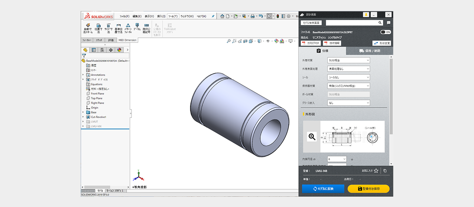Open the DisplayManager color wheel tab

[x=119, y=50]
